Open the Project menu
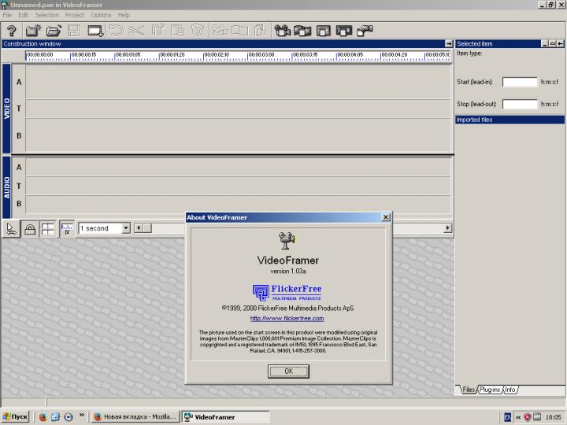567x425 pixels. click(x=75, y=15)
